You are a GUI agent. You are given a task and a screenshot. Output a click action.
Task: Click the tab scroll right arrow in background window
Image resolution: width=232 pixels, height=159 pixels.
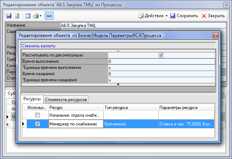coord(224,93)
